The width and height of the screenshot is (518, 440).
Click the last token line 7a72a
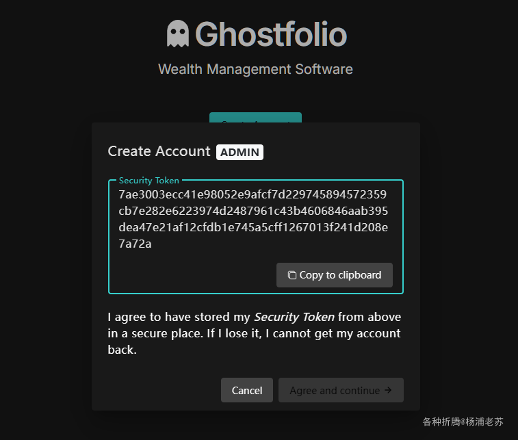[x=135, y=244]
